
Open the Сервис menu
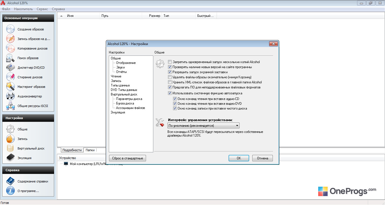click(x=42, y=9)
